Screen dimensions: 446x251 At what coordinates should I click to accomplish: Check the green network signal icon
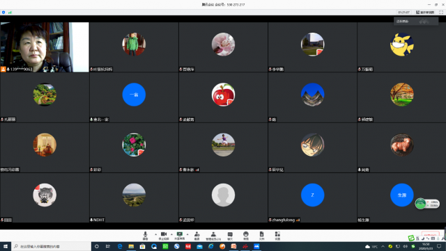point(10,13)
